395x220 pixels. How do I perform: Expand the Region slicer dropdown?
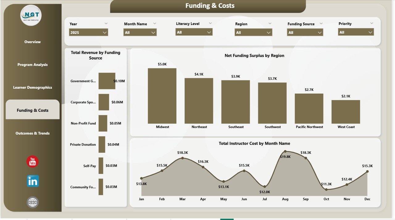coord(253,32)
